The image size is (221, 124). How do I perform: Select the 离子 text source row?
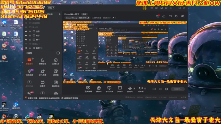(43, 36)
